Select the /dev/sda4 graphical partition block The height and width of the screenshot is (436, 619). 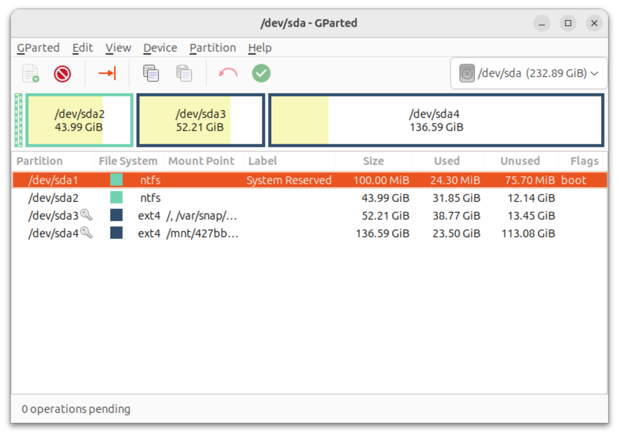(436, 120)
